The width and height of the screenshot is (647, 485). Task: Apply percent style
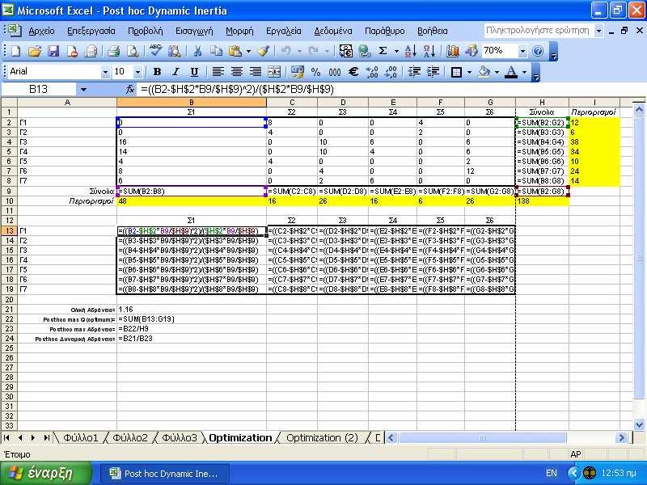point(315,72)
